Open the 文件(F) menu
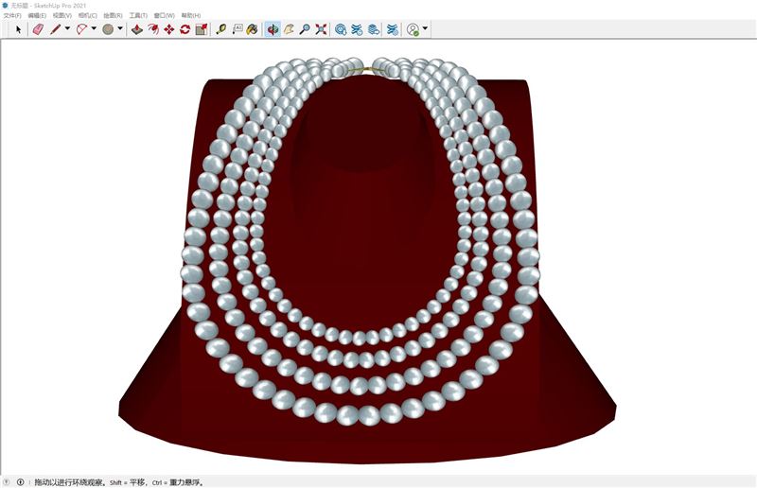Image resolution: width=757 pixels, height=488 pixels. [12, 15]
